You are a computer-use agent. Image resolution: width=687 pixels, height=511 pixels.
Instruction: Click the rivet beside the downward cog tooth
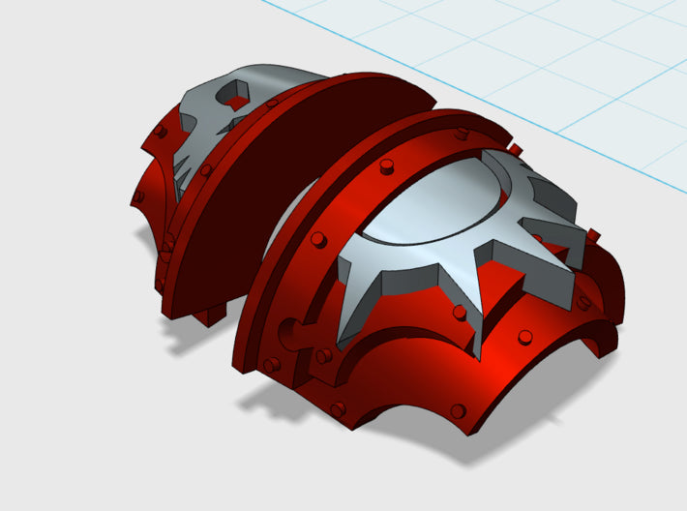click(460, 312)
